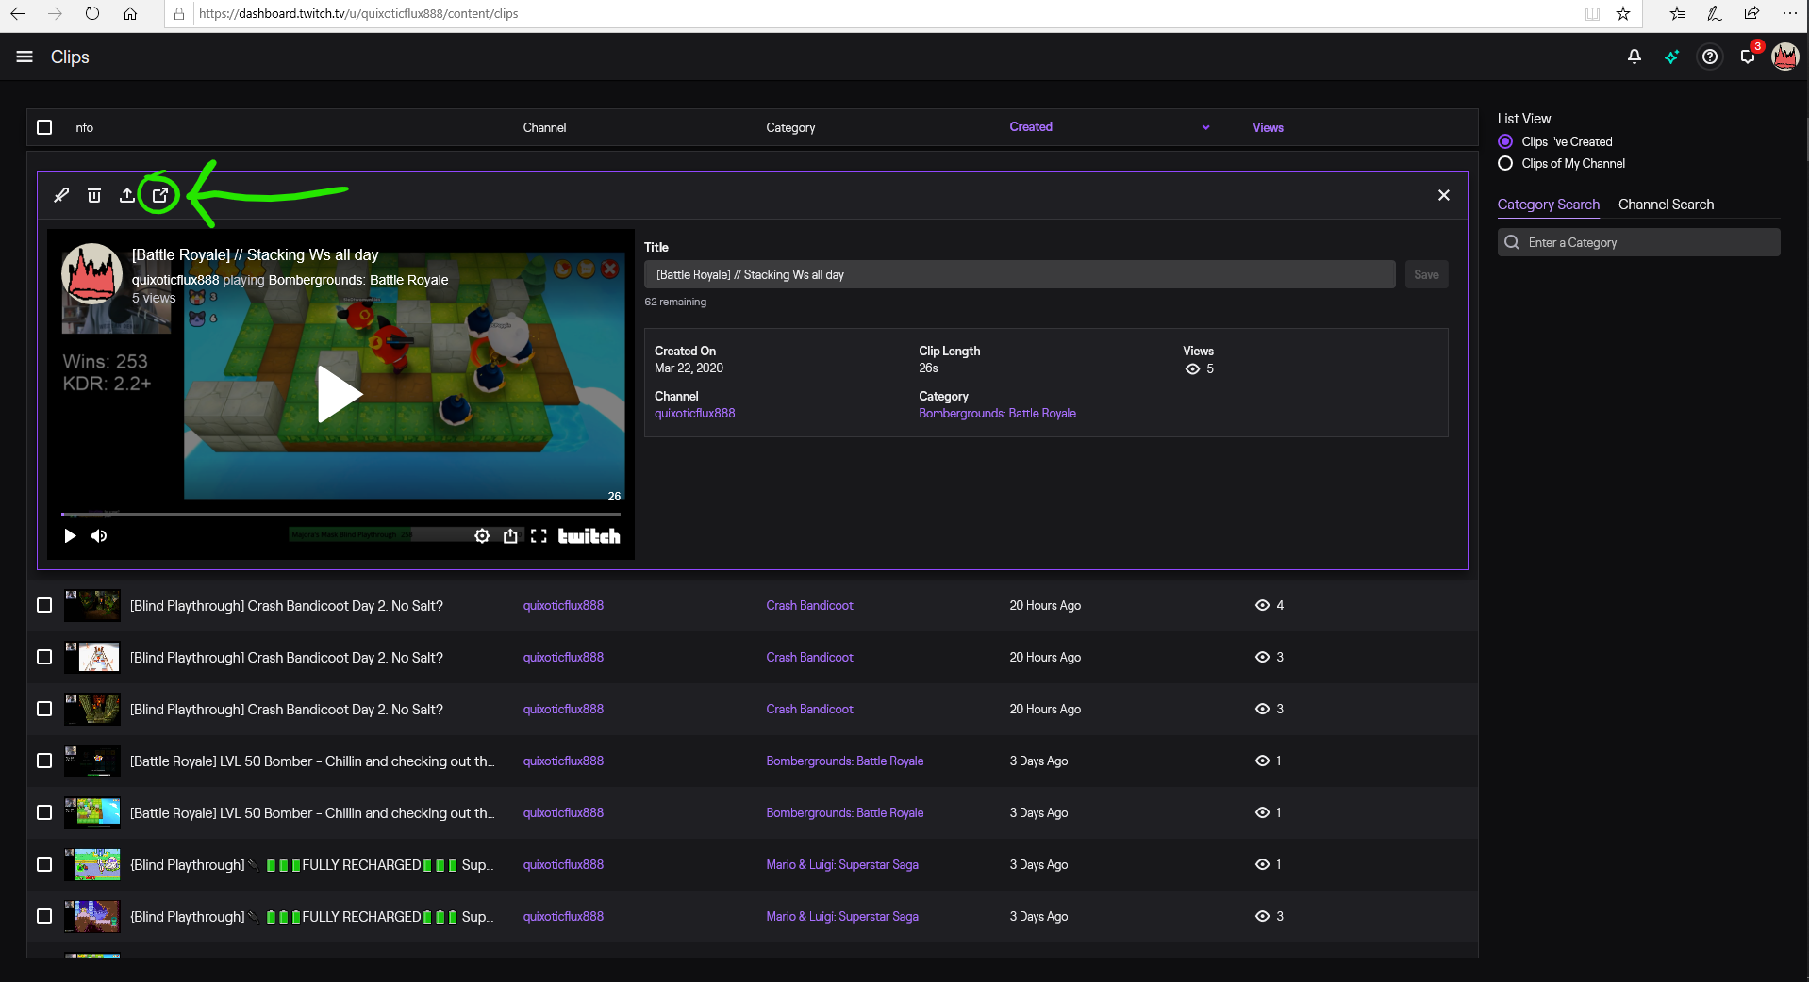Open browser more options ellipsis
The image size is (1809, 982).
[x=1789, y=14]
